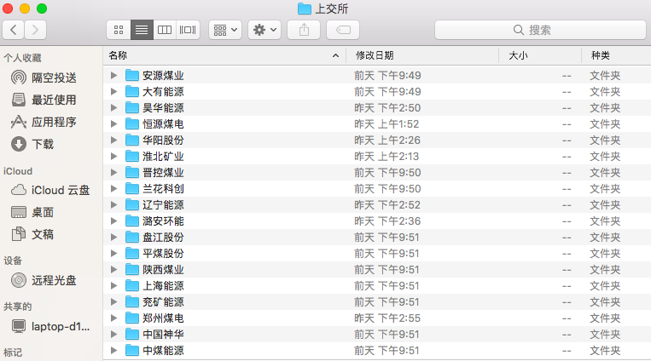This screenshot has width=651, height=361.
Task: Expand the 中煤能源 folder triangle
Action: (113, 350)
